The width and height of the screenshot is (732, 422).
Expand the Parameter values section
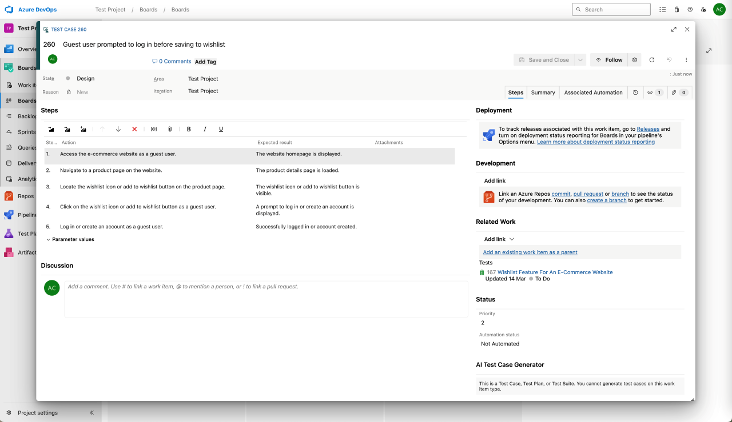coord(70,240)
